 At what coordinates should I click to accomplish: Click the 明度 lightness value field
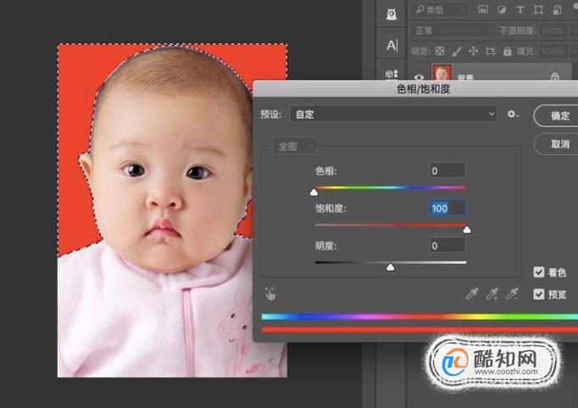pos(447,245)
